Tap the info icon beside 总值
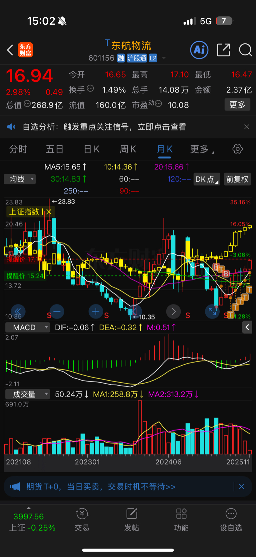256x557 pixels. (x=27, y=104)
